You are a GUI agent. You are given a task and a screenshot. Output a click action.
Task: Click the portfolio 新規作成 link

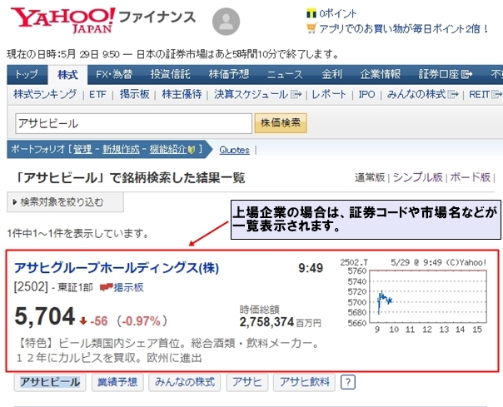(x=121, y=150)
